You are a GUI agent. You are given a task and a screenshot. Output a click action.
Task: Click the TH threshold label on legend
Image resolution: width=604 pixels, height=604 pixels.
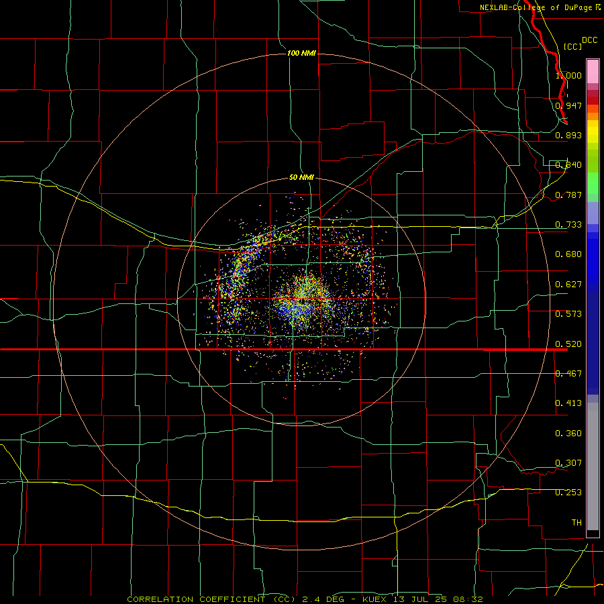(576, 523)
